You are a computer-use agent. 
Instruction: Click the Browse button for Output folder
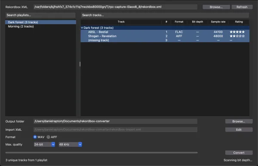point(239,121)
